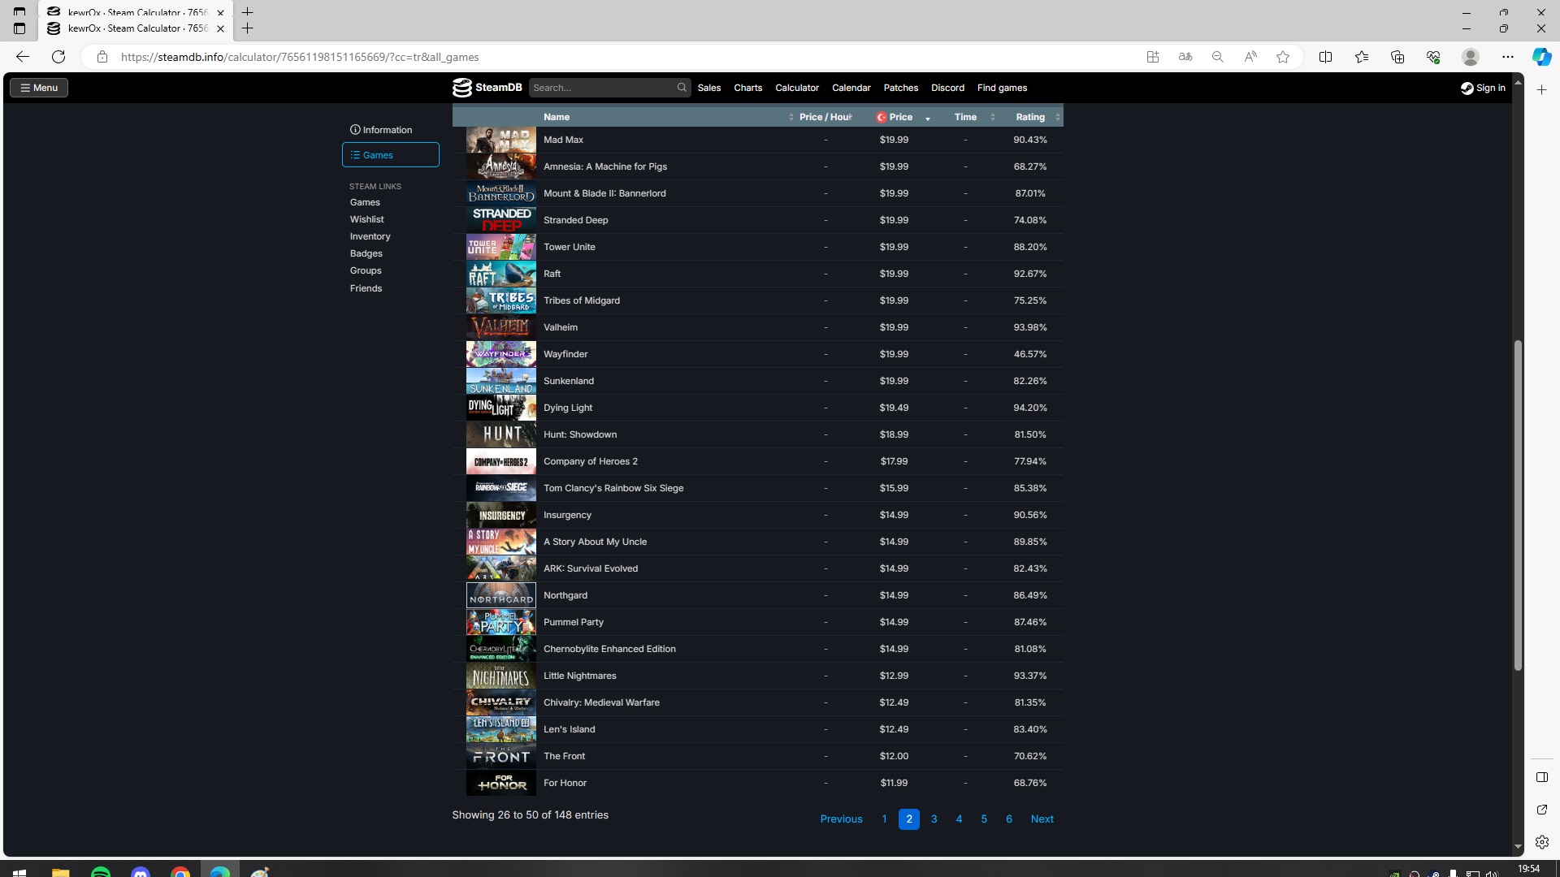Open sidebar settings gear icon
The width and height of the screenshot is (1560, 877).
pyautogui.click(x=1542, y=842)
